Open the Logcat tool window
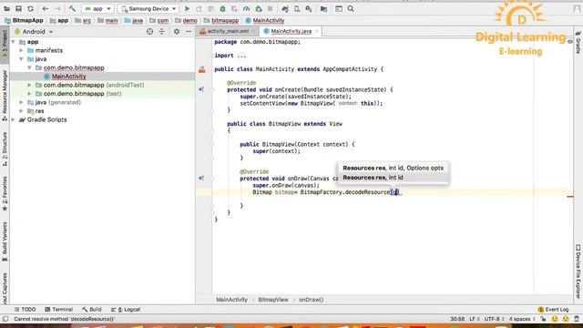 pyautogui.click(x=126, y=310)
